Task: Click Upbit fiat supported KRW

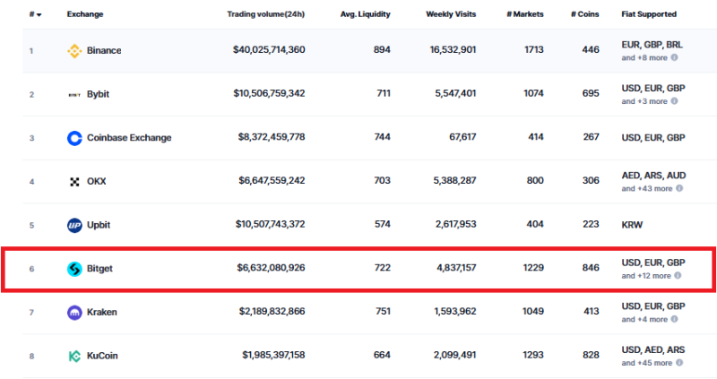Action: point(632,225)
